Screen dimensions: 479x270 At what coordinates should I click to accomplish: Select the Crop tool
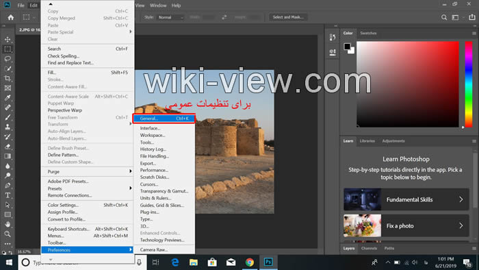coord(8,78)
